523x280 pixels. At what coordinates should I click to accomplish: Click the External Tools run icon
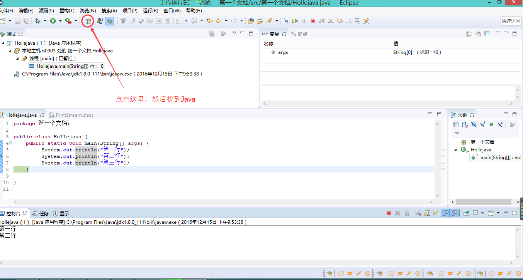click(x=68, y=21)
